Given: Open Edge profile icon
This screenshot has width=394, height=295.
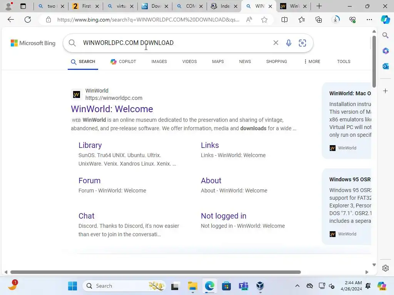Looking at the screenshot, I should tap(9, 6).
